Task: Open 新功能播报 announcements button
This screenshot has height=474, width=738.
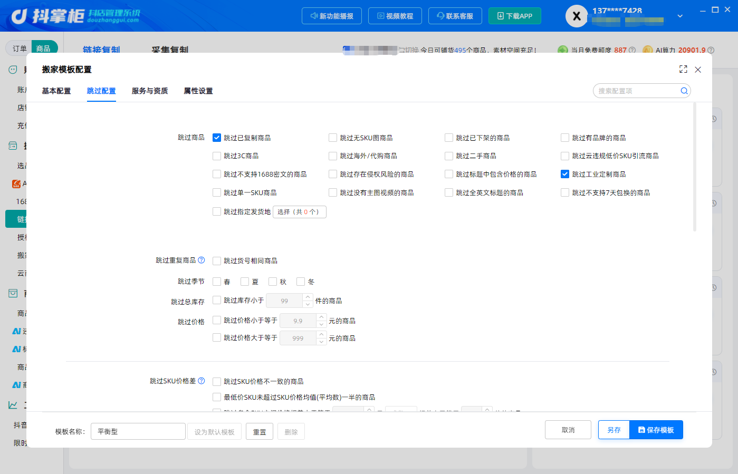Action: click(x=332, y=16)
